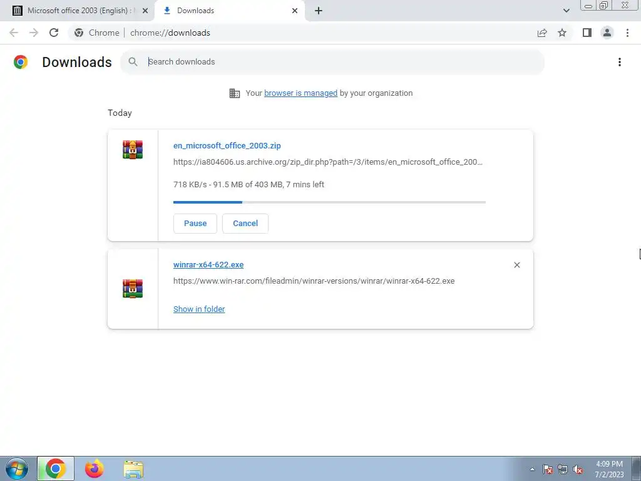Click the browser back arrow
641x481 pixels.
[x=14, y=33]
